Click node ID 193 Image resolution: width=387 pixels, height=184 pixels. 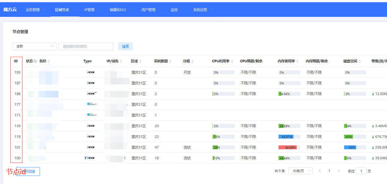coord(18,72)
